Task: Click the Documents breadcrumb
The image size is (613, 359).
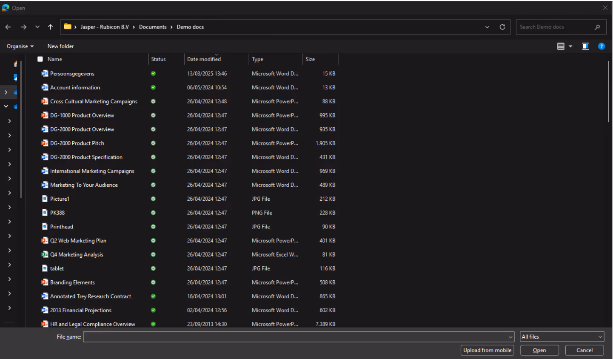Action: pos(153,27)
